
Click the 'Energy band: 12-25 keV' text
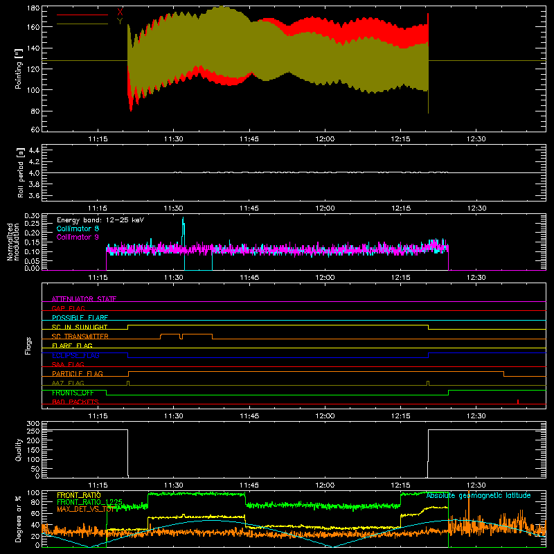pyautogui.click(x=100, y=220)
